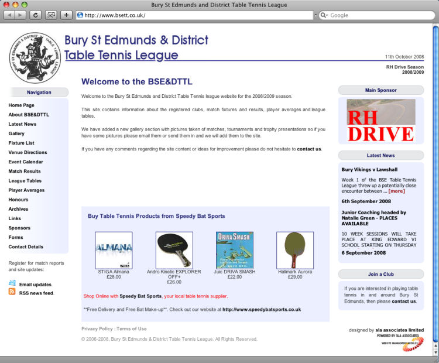Click the globe icon in the address bar
Viewport: 439px width, 363px height.
click(80, 15)
